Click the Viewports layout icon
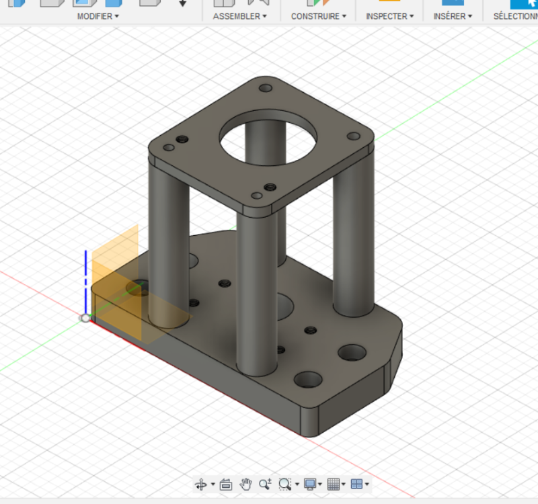538x504 pixels. (356, 484)
